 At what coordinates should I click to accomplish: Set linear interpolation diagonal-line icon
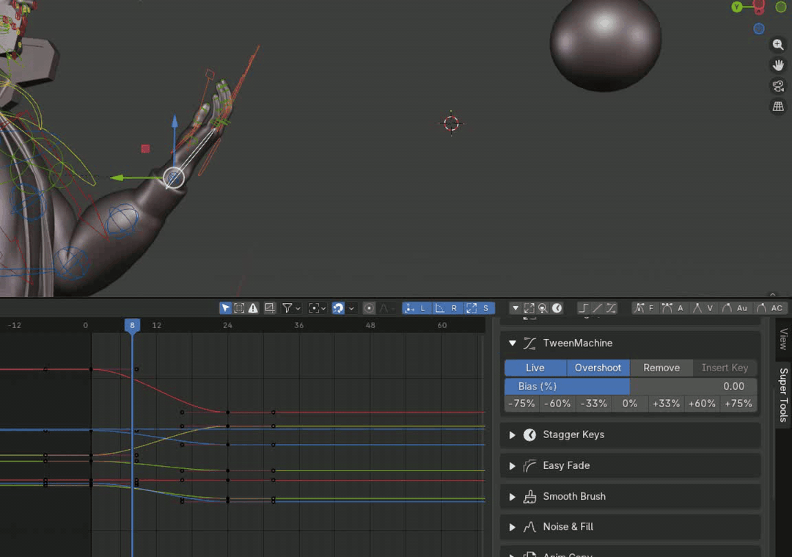597,307
